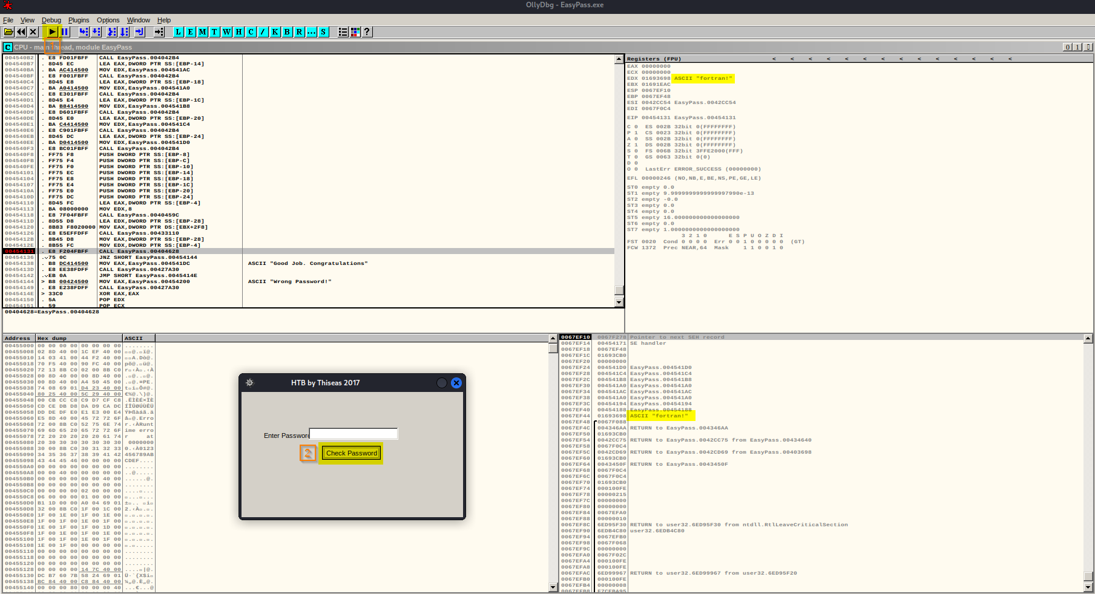This screenshot has height=594, width=1095.
Task: Click hex dump pane scroll-down arrow
Action: [x=553, y=587]
